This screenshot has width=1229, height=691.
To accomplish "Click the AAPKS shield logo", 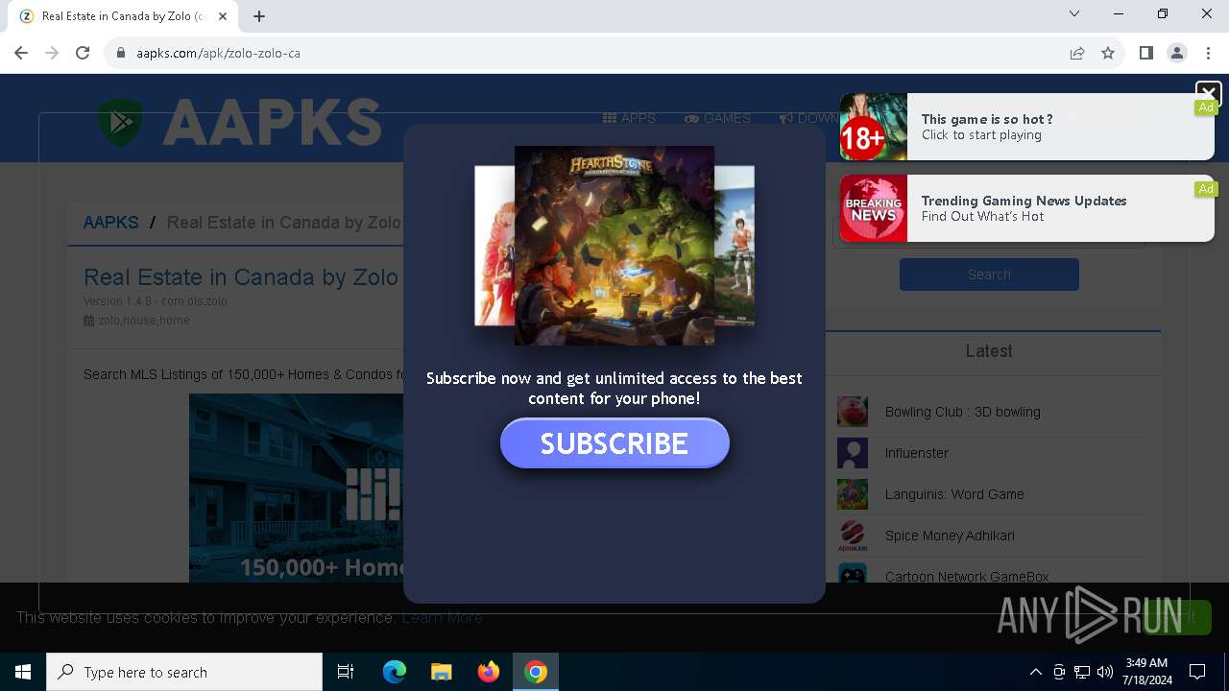I will (x=120, y=123).
